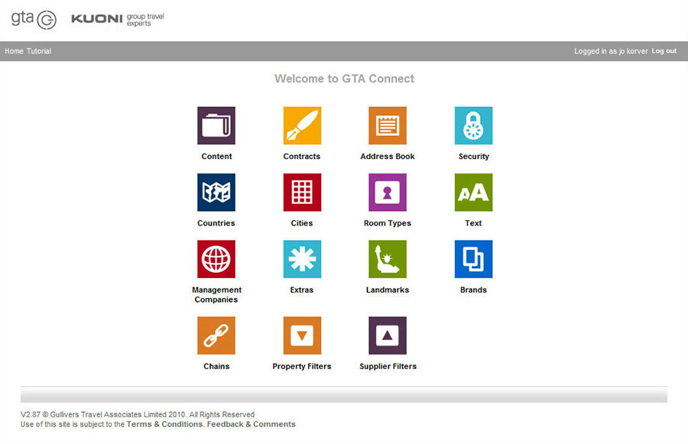Open the Landmarks statue icon
The height and width of the screenshot is (444, 688).
[388, 260]
